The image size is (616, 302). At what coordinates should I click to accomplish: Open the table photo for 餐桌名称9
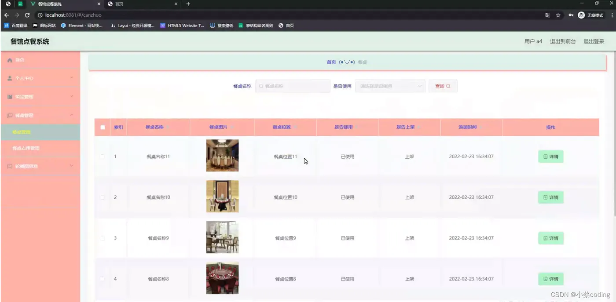tap(222, 237)
